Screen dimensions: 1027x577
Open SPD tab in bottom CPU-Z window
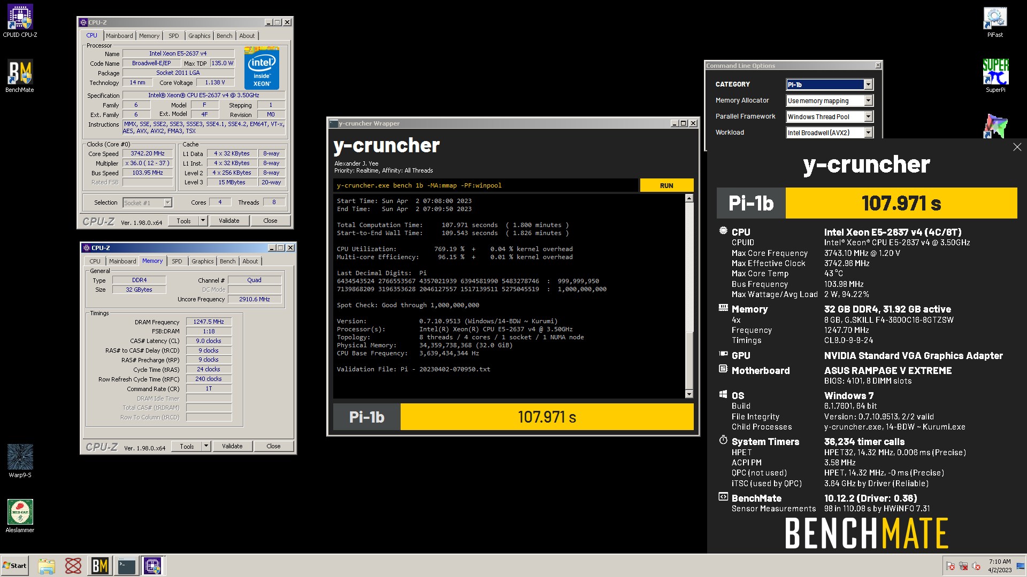177,261
